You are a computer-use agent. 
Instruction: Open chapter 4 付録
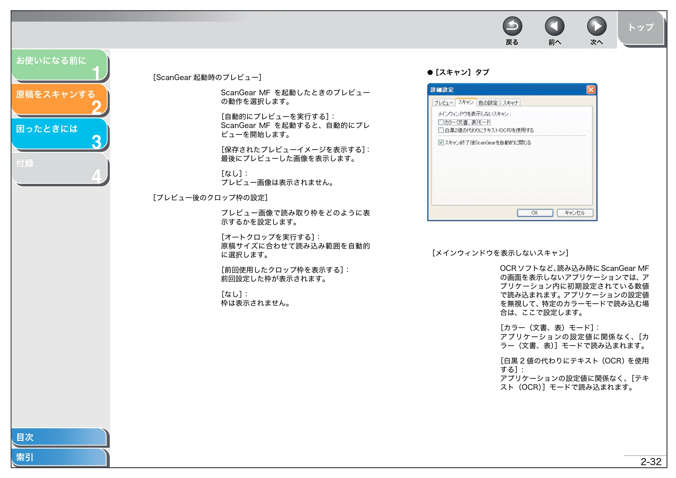tap(59, 168)
